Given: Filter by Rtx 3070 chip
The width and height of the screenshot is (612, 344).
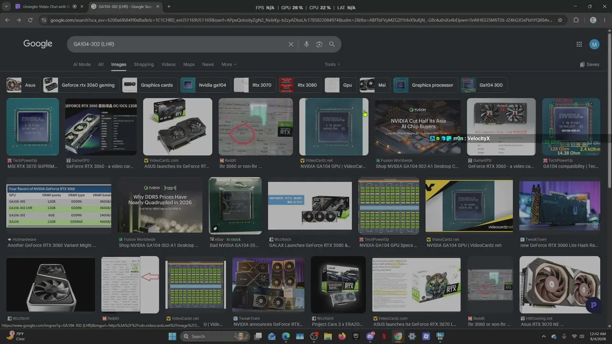Looking at the screenshot, I should click(x=254, y=85).
